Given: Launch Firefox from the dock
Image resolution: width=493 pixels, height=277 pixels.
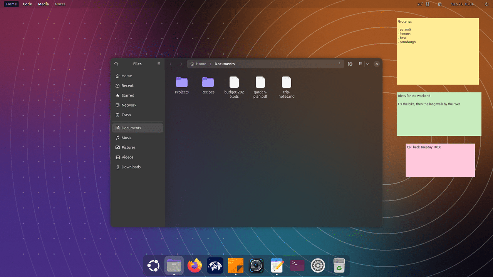Looking at the screenshot, I should pyautogui.click(x=195, y=265).
